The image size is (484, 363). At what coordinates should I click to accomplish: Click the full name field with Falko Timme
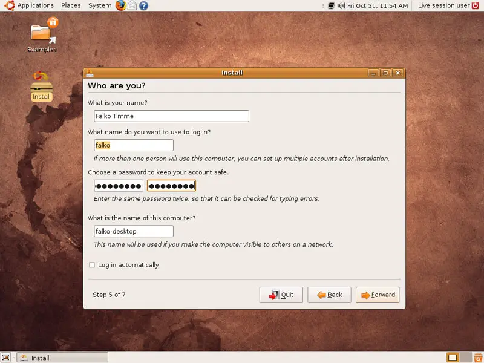[x=171, y=116]
